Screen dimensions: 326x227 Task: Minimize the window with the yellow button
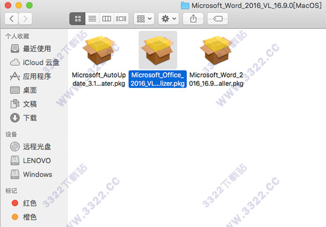coord(18,5)
